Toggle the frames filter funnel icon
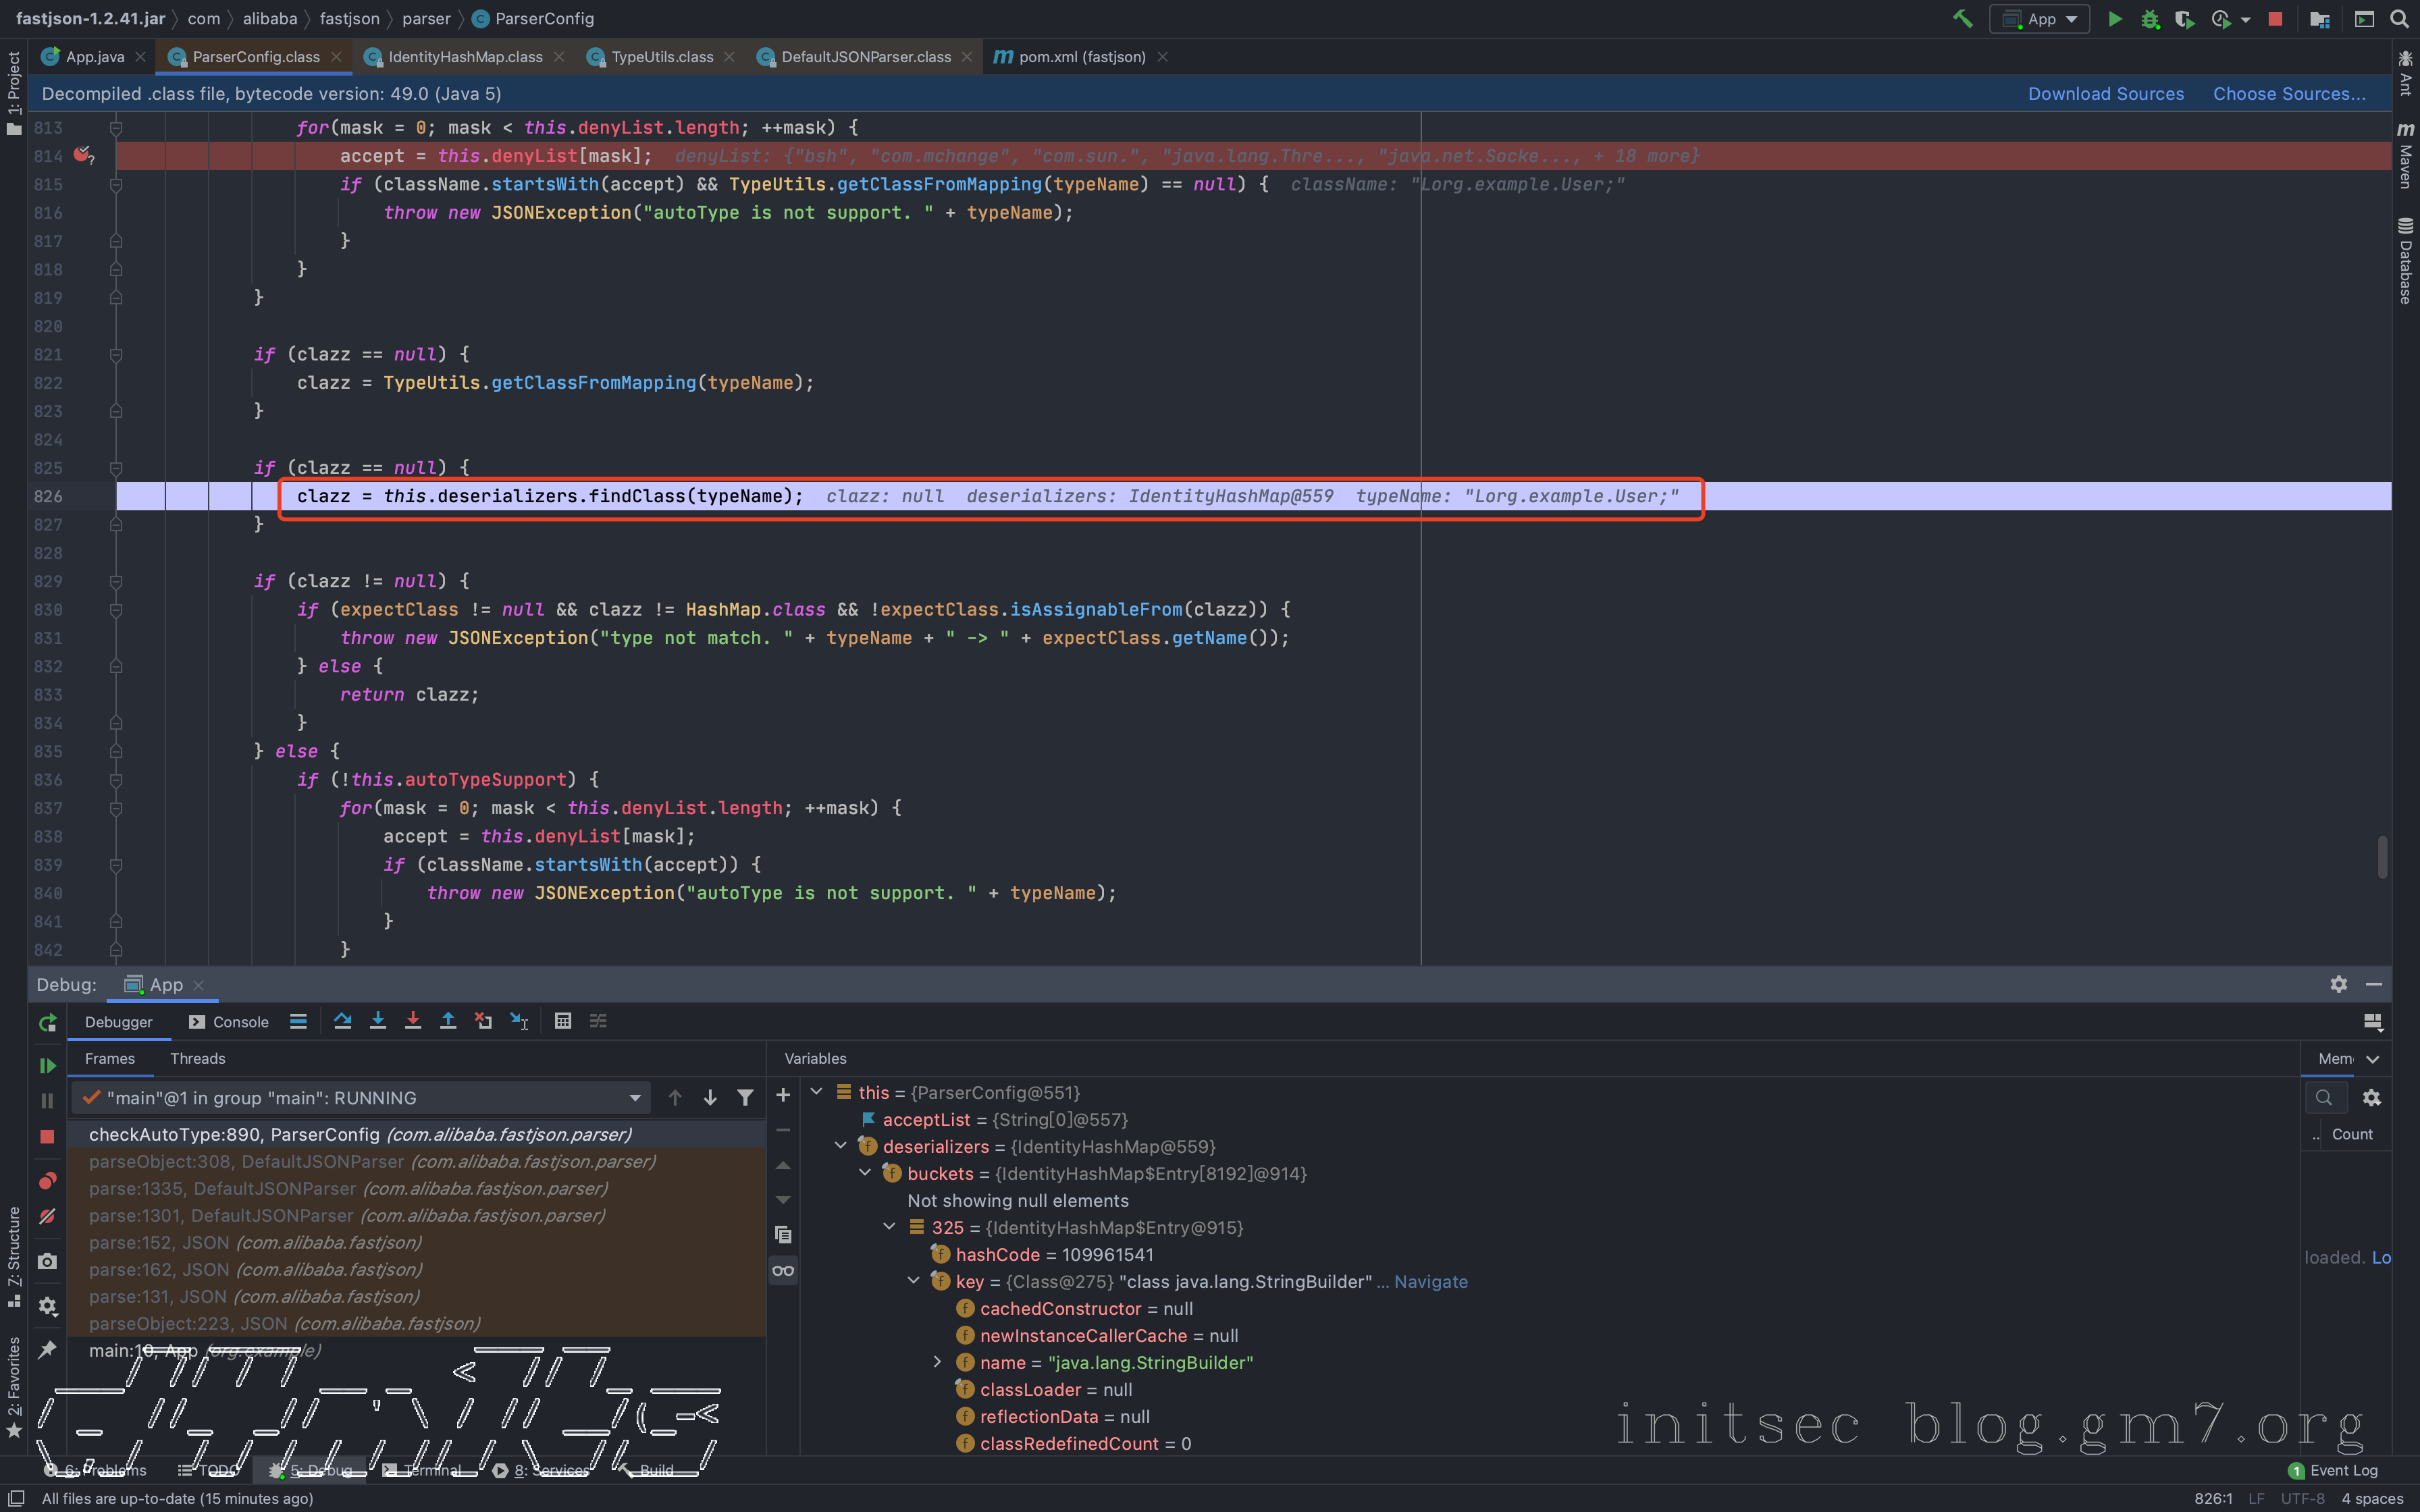2420x1512 pixels. coord(745,1098)
